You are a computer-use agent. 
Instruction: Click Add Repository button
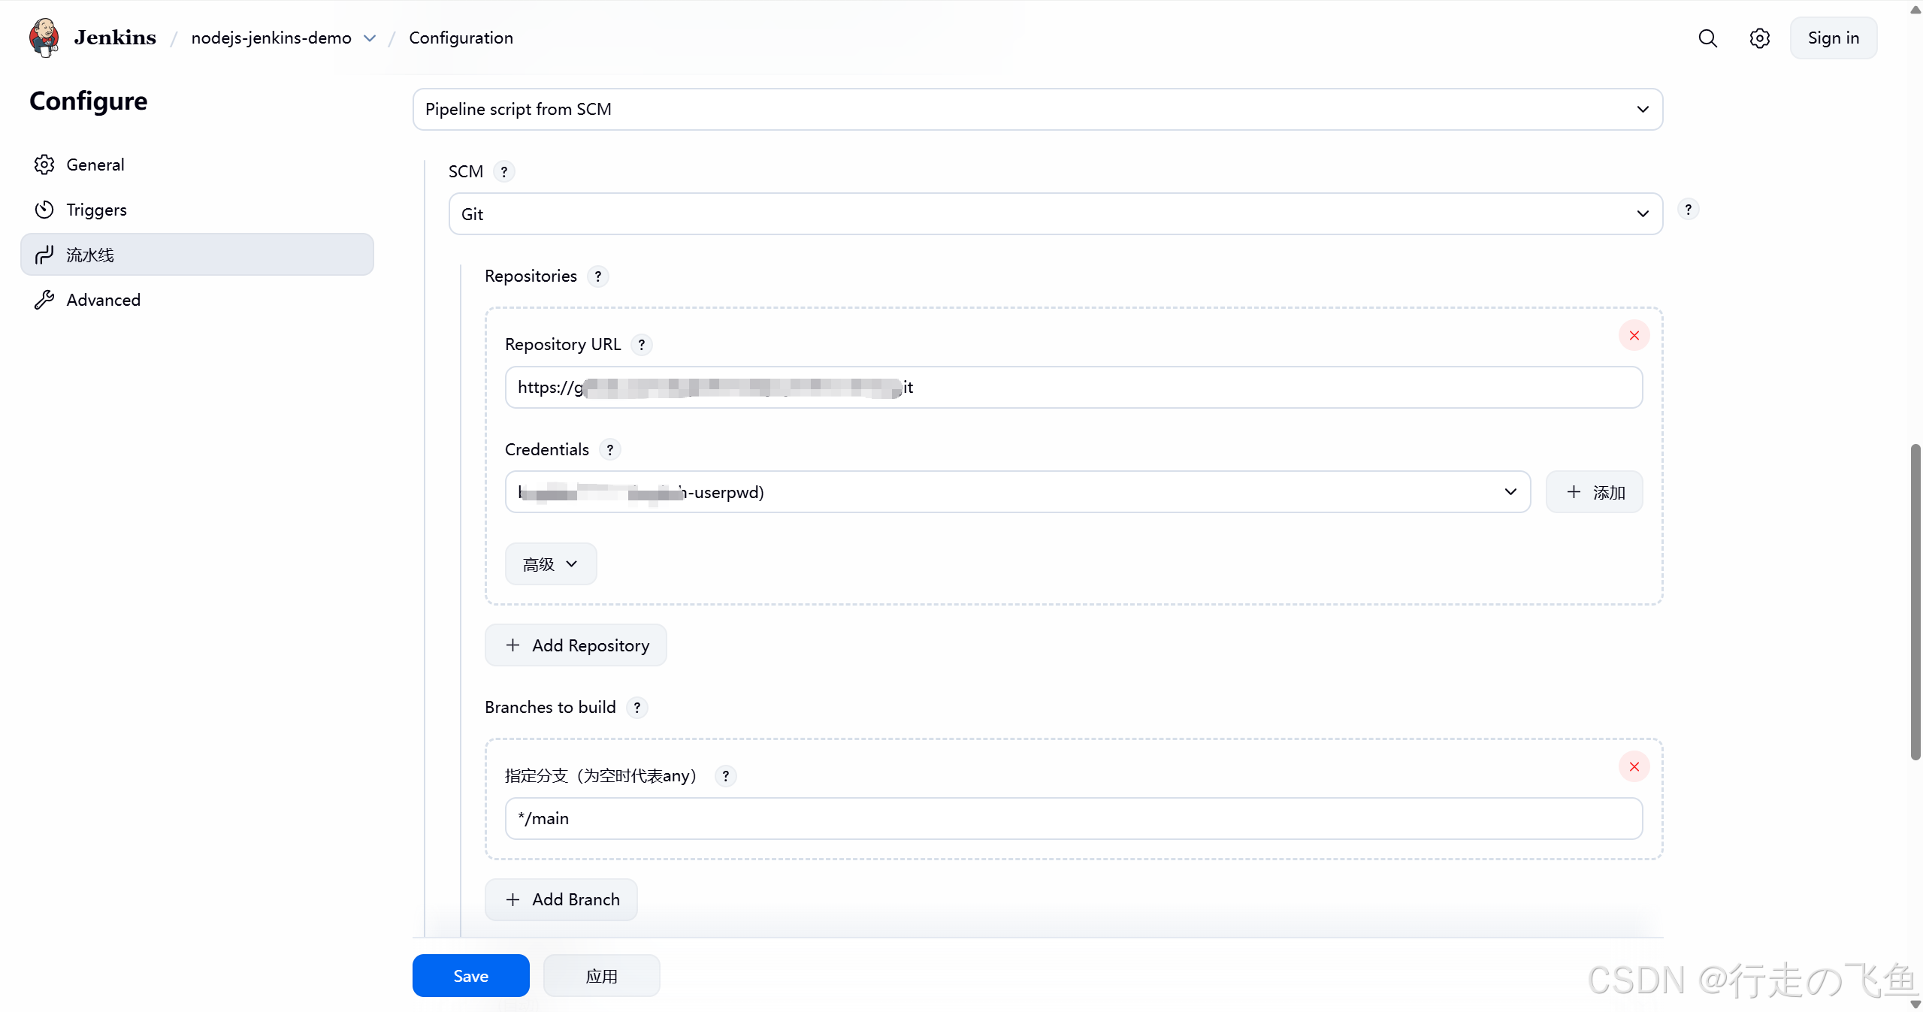click(x=576, y=645)
